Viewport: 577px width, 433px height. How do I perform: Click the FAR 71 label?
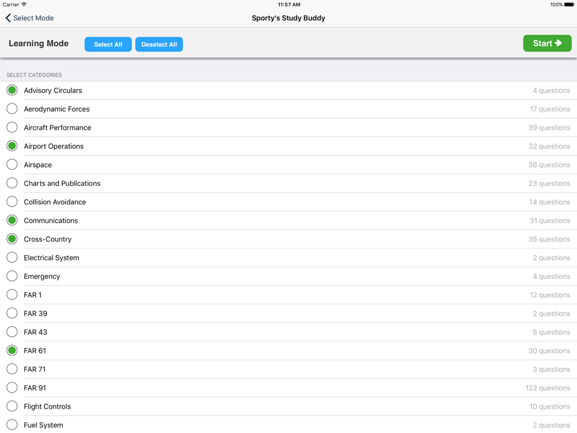tap(35, 369)
